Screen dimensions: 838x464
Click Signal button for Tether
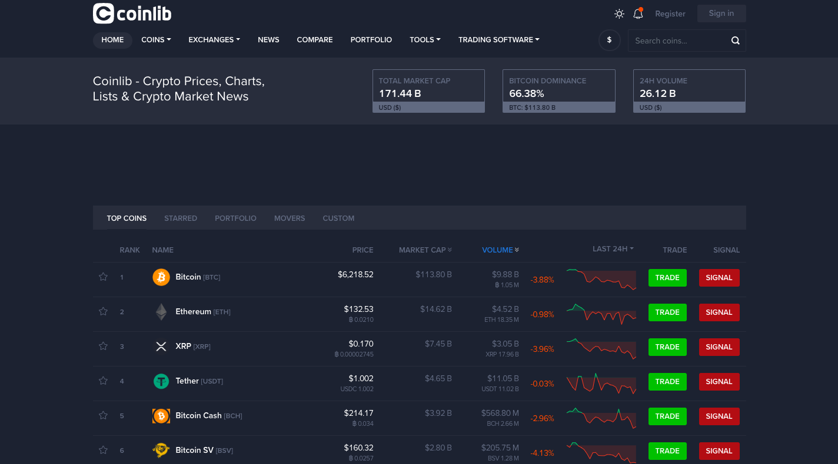[x=719, y=382]
